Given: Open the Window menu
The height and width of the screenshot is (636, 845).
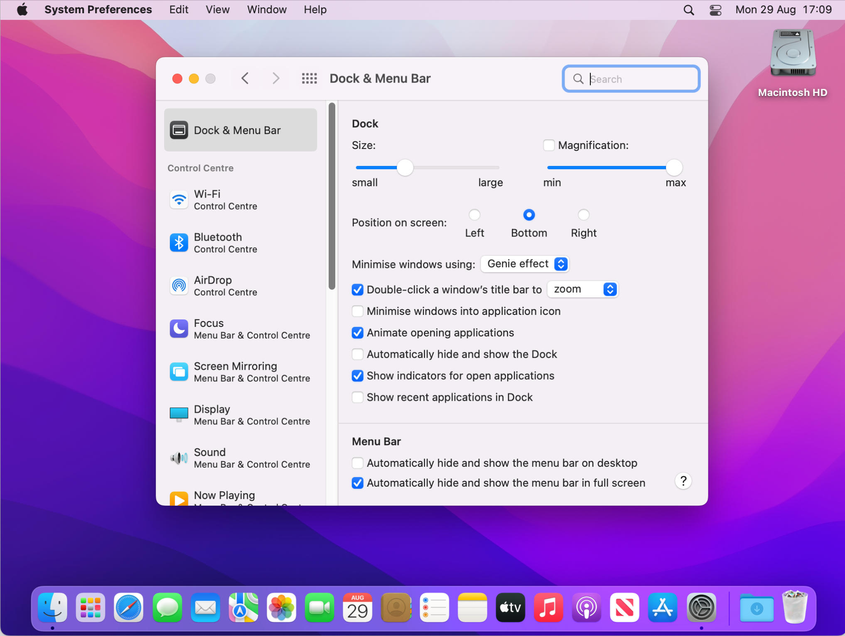Looking at the screenshot, I should [267, 10].
